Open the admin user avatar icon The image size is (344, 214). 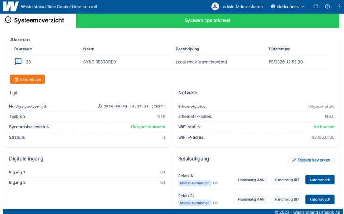(x=215, y=7)
